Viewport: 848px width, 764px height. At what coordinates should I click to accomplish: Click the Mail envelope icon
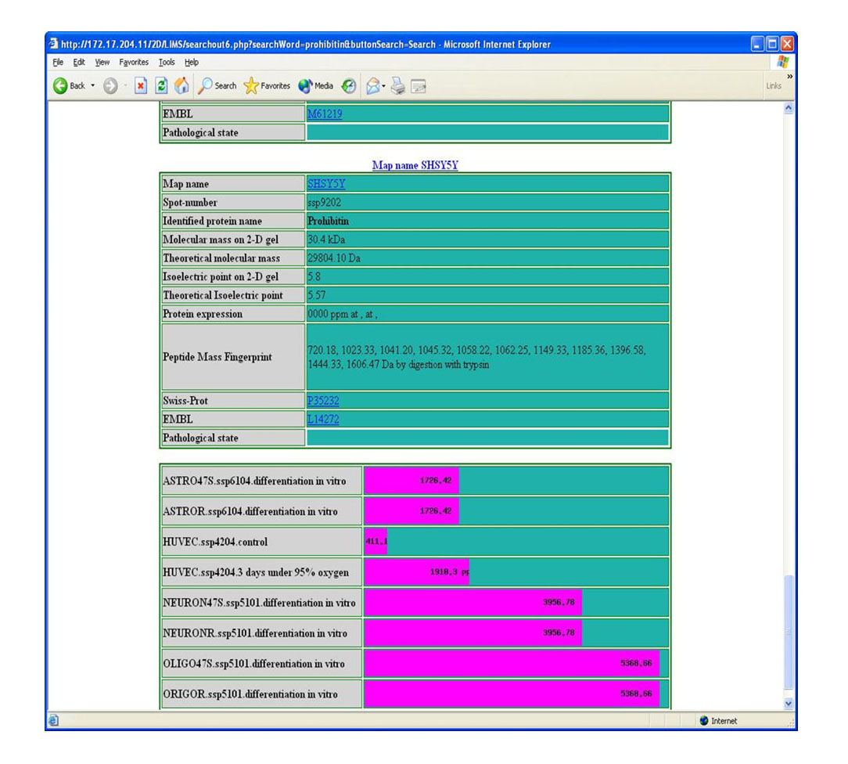pos(372,85)
